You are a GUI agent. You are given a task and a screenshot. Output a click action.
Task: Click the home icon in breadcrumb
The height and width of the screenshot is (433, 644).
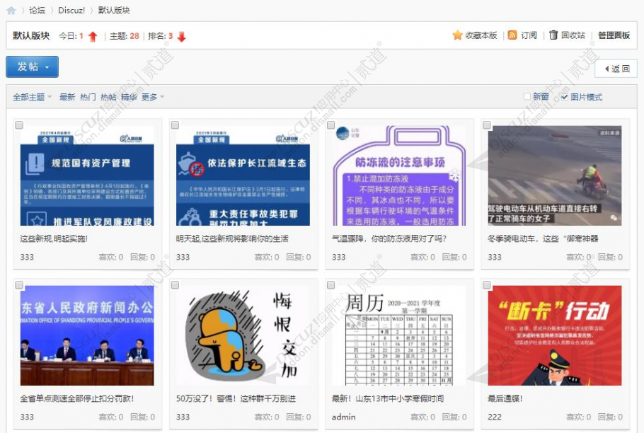tap(11, 11)
